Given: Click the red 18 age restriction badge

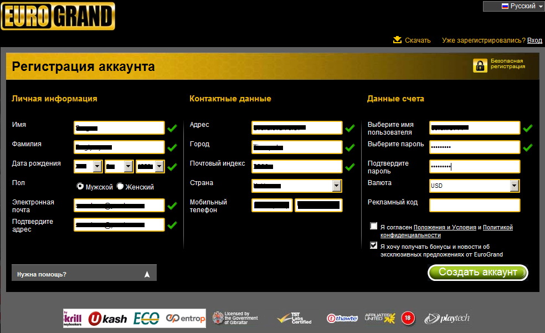Looking at the screenshot, I should (x=408, y=317).
